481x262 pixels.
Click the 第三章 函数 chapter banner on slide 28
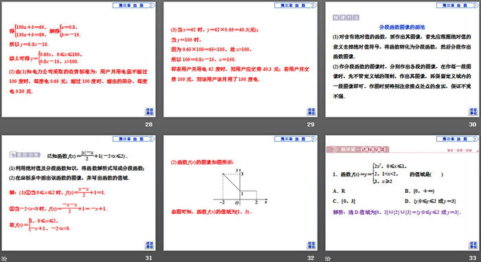click(134, 5)
